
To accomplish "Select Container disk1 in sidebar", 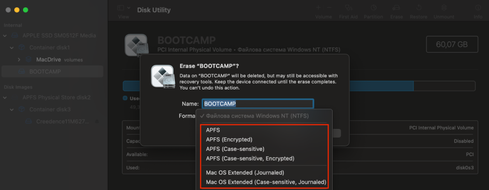I will coord(50,48).
